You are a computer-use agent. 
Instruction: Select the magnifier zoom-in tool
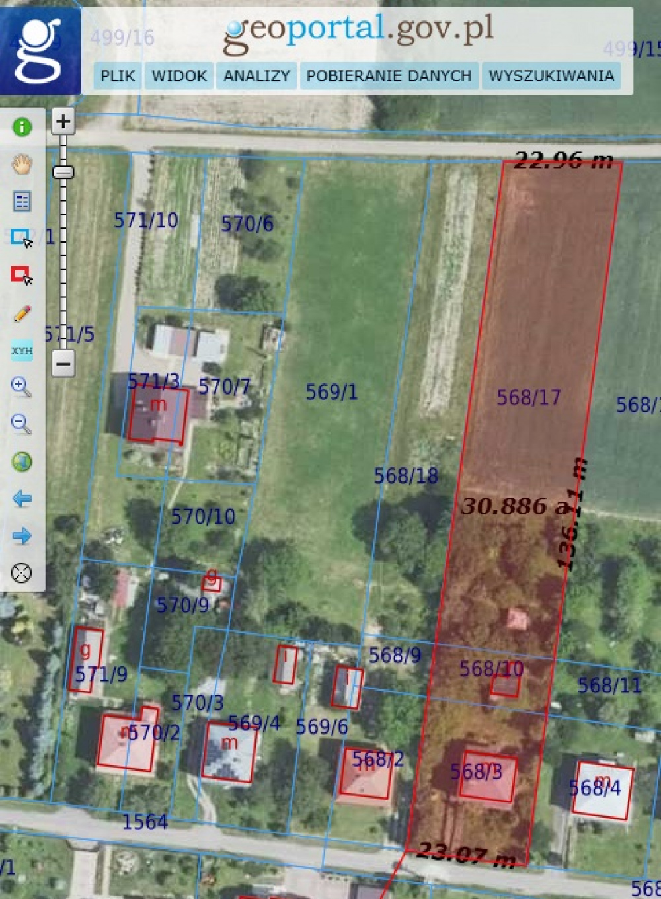(x=22, y=387)
